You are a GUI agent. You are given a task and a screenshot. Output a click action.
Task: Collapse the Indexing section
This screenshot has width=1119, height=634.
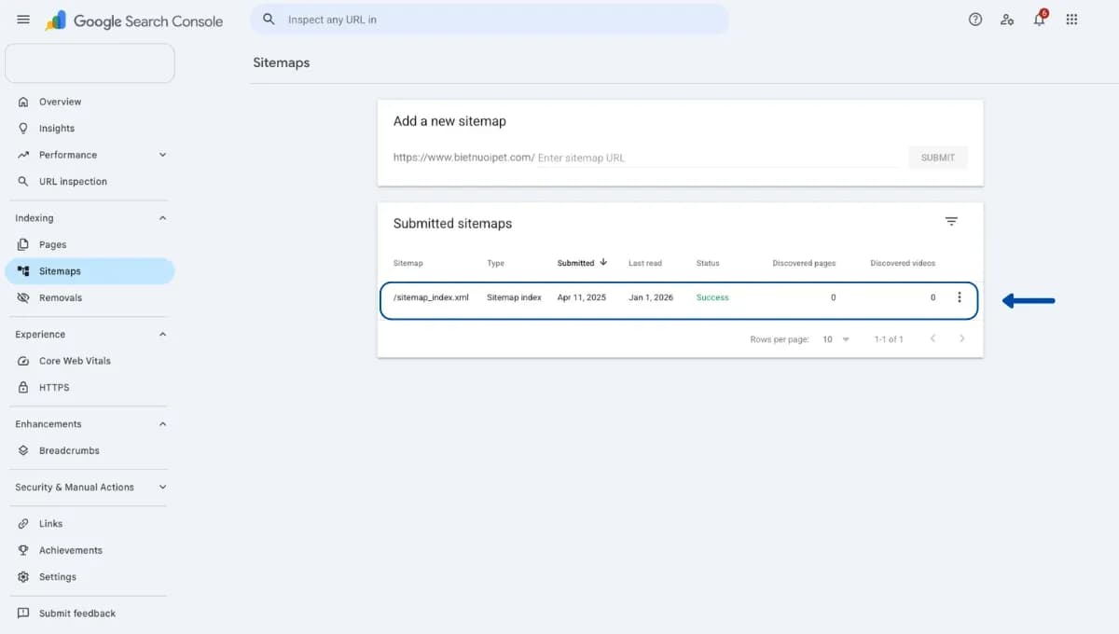click(x=162, y=218)
